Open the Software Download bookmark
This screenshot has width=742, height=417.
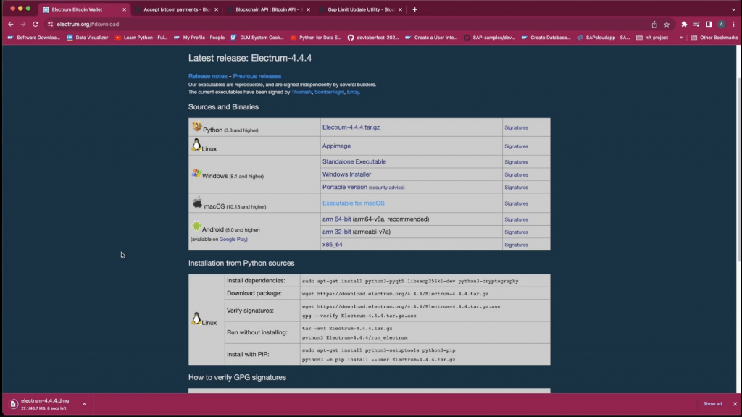[x=34, y=38]
